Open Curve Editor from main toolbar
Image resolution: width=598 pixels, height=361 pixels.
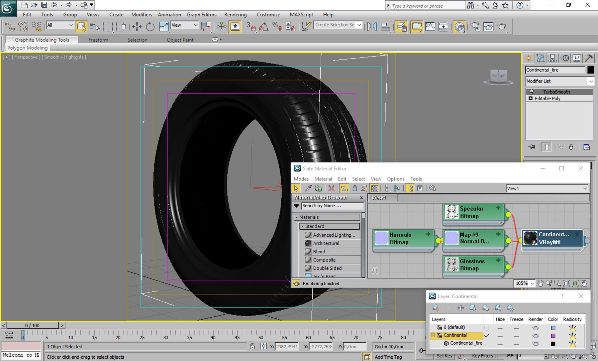pos(430,26)
